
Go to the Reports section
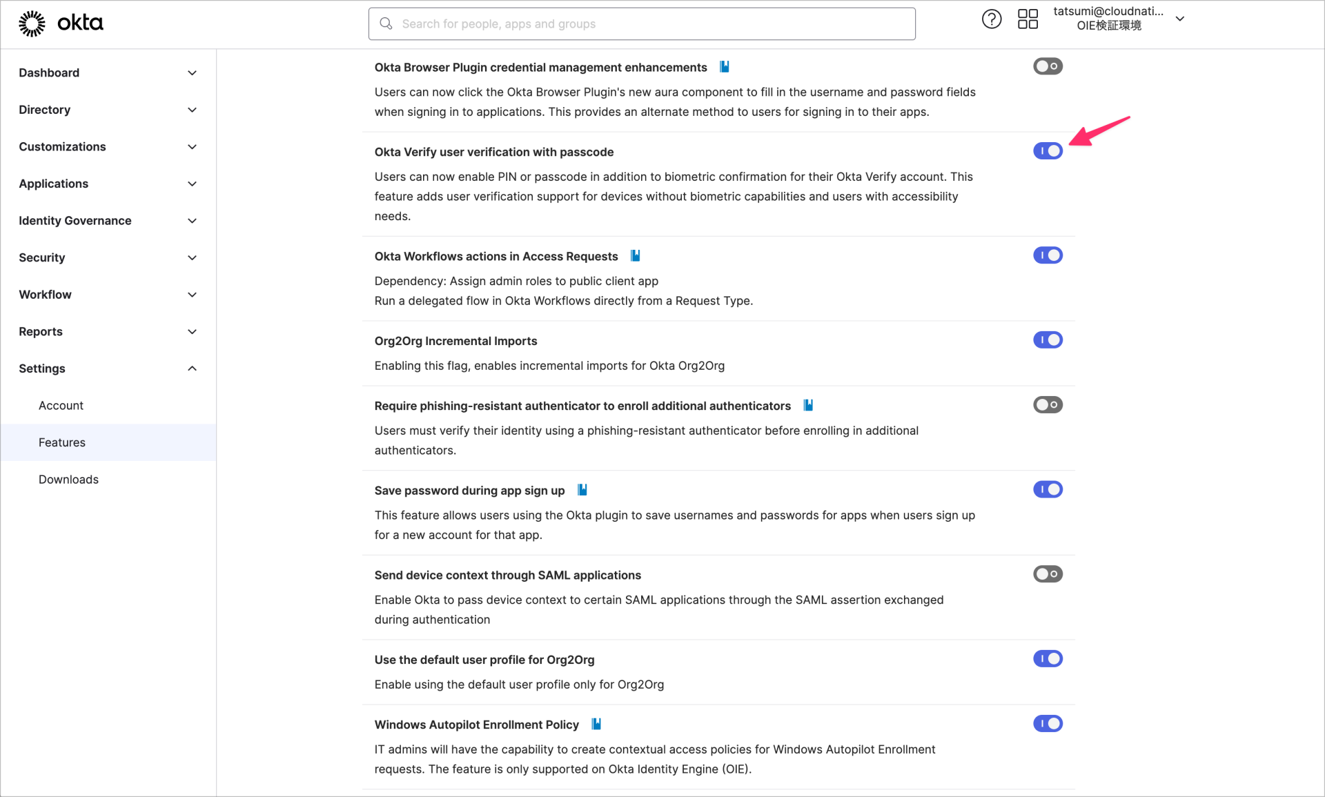(x=108, y=331)
